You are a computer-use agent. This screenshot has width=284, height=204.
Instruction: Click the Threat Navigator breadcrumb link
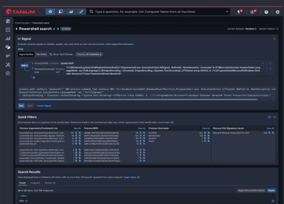point(22,23)
